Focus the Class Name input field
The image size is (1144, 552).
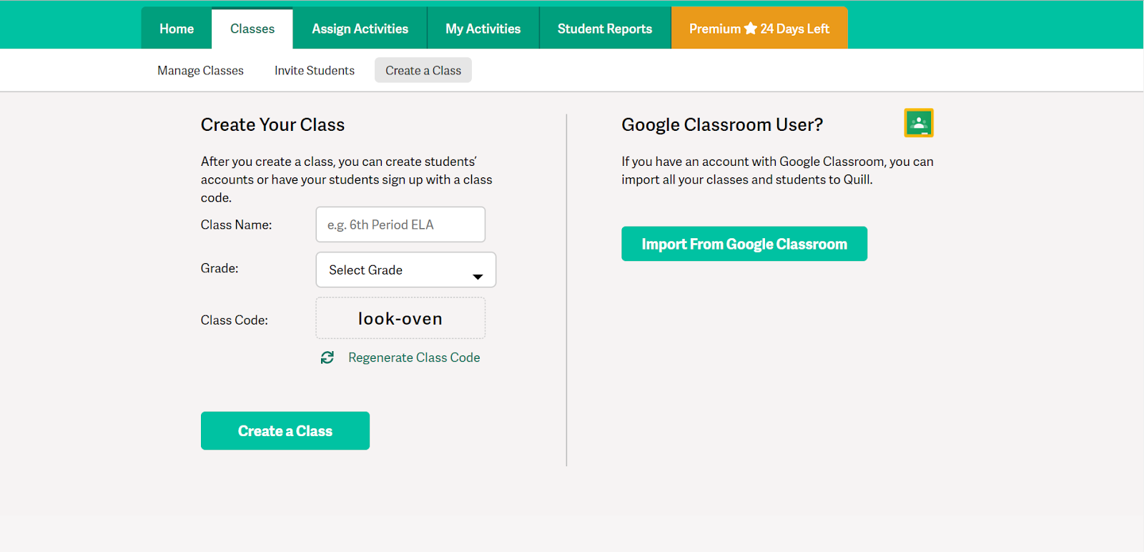400,225
